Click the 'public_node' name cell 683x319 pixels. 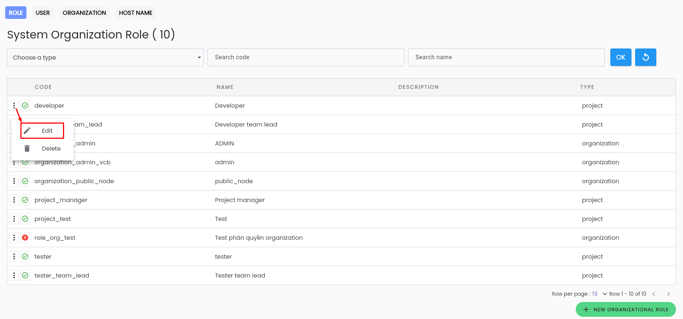(234, 181)
